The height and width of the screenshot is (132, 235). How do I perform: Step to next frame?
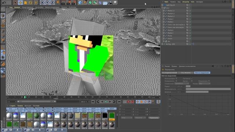point(110,102)
